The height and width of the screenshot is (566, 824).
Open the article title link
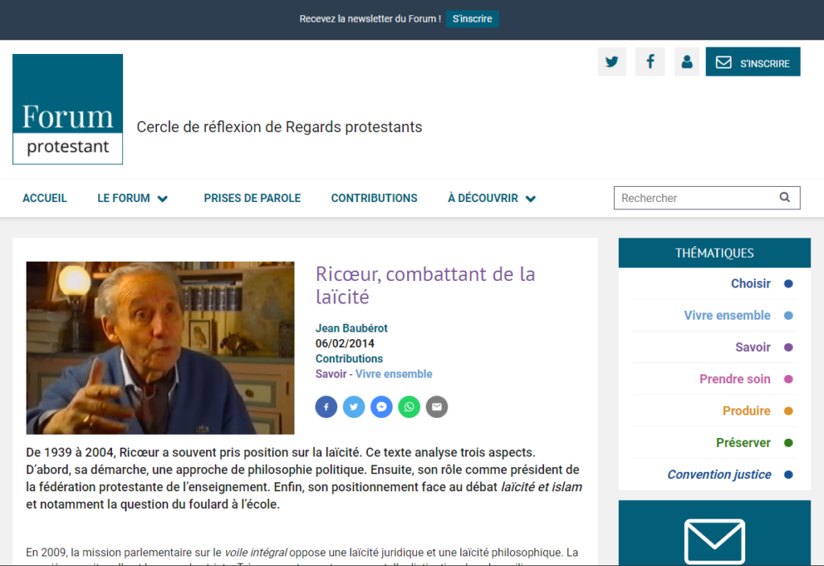point(425,285)
